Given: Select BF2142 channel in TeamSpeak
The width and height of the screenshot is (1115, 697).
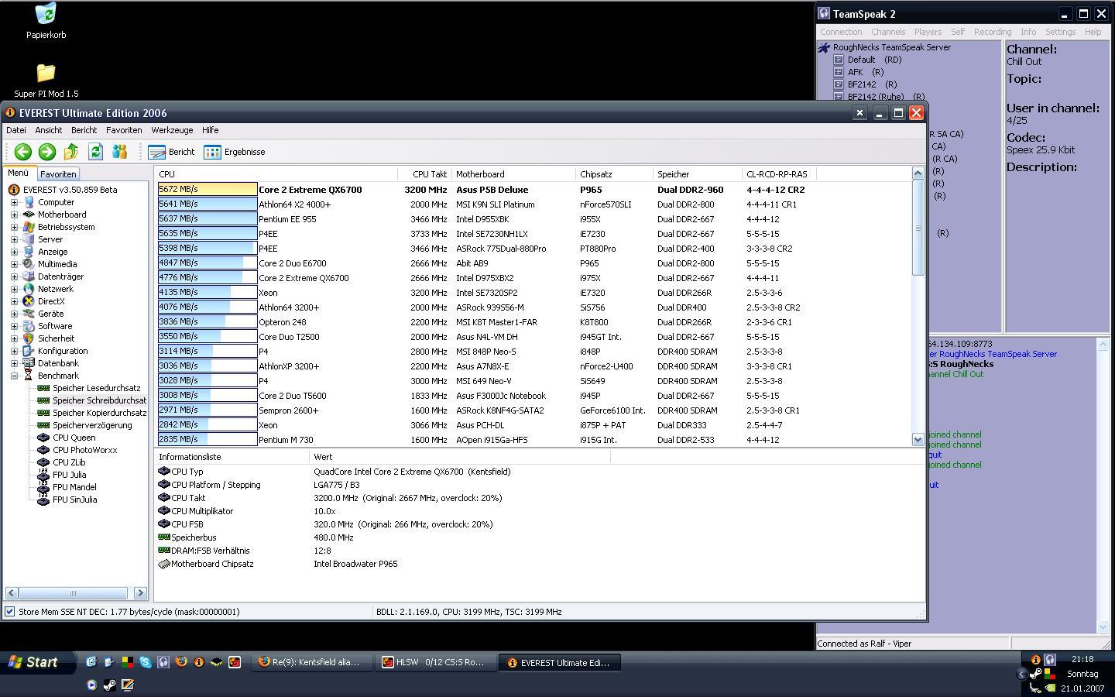Looking at the screenshot, I should [x=862, y=84].
